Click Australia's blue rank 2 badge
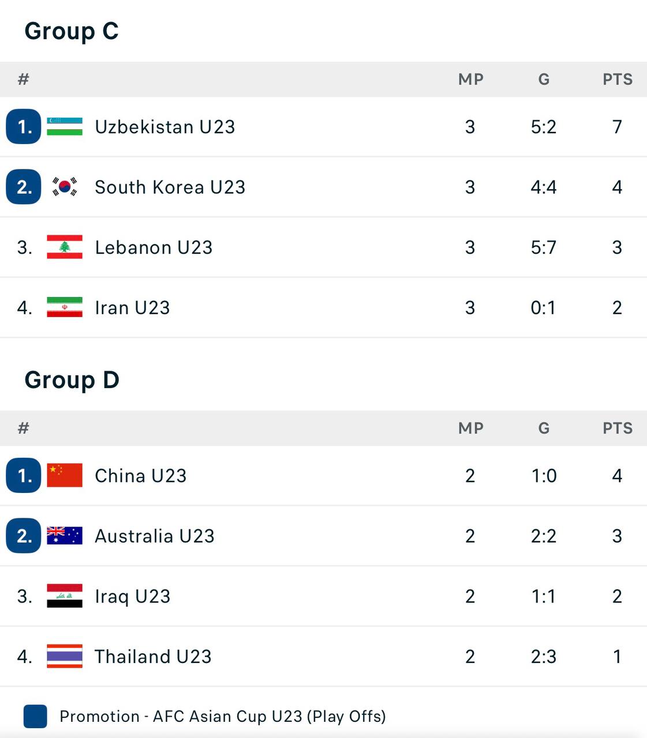Viewport: 647px width, 738px height. (24, 536)
